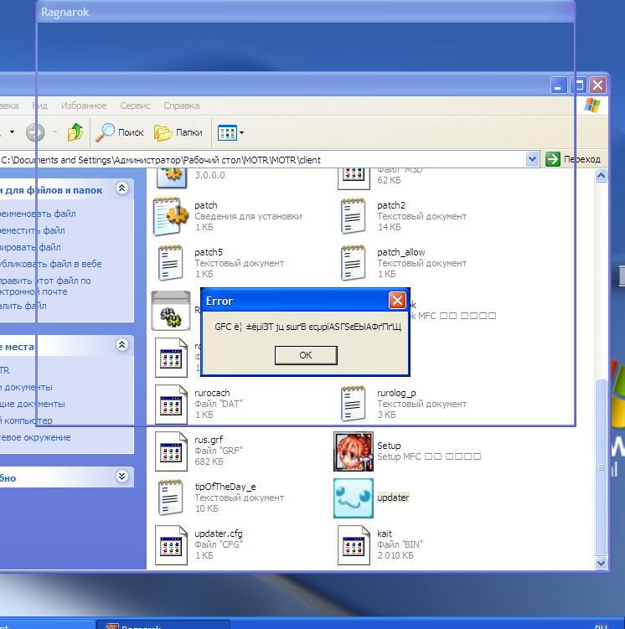Select the updater.cfg file icon

coord(172,544)
